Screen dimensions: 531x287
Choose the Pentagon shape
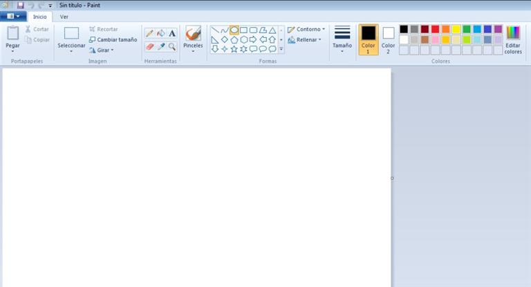click(234, 39)
